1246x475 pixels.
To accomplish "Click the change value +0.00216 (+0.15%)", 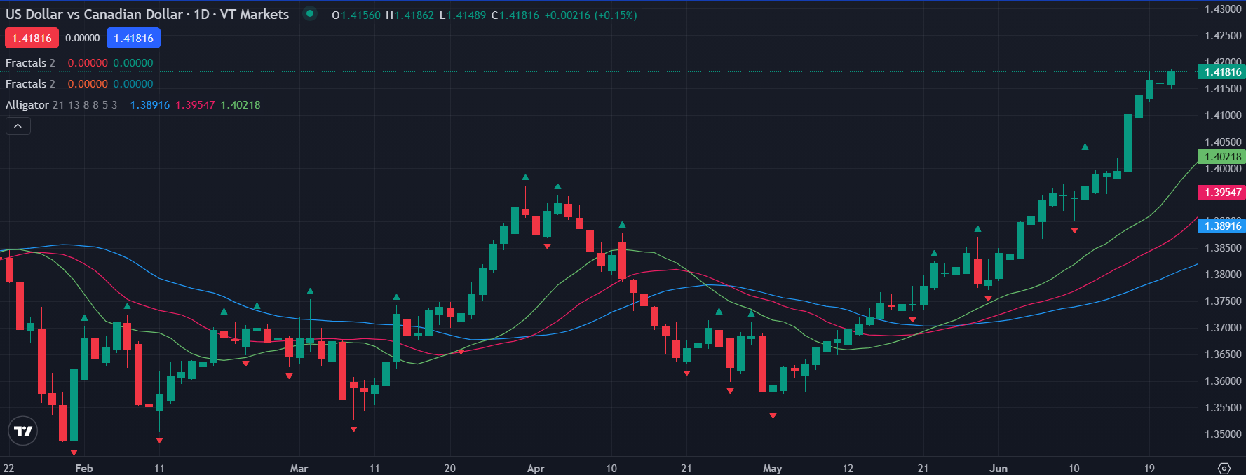I will tap(590, 15).
